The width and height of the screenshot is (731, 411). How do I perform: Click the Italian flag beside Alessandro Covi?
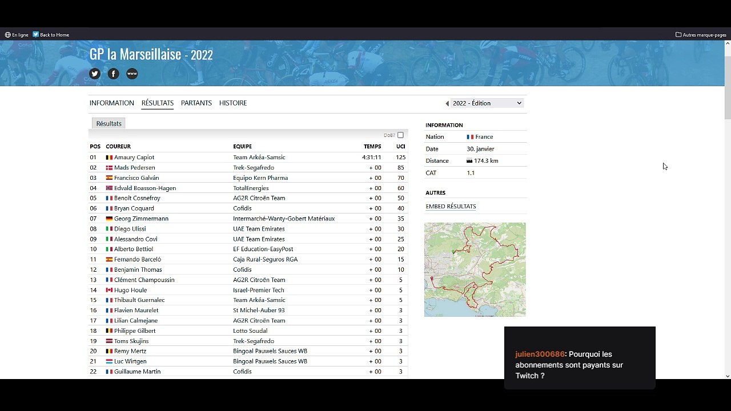pos(109,239)
